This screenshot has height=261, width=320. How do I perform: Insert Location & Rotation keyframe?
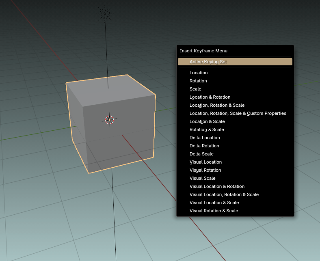click(x=235, y=97)
